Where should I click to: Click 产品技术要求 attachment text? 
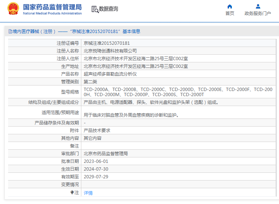pos(97,131)
